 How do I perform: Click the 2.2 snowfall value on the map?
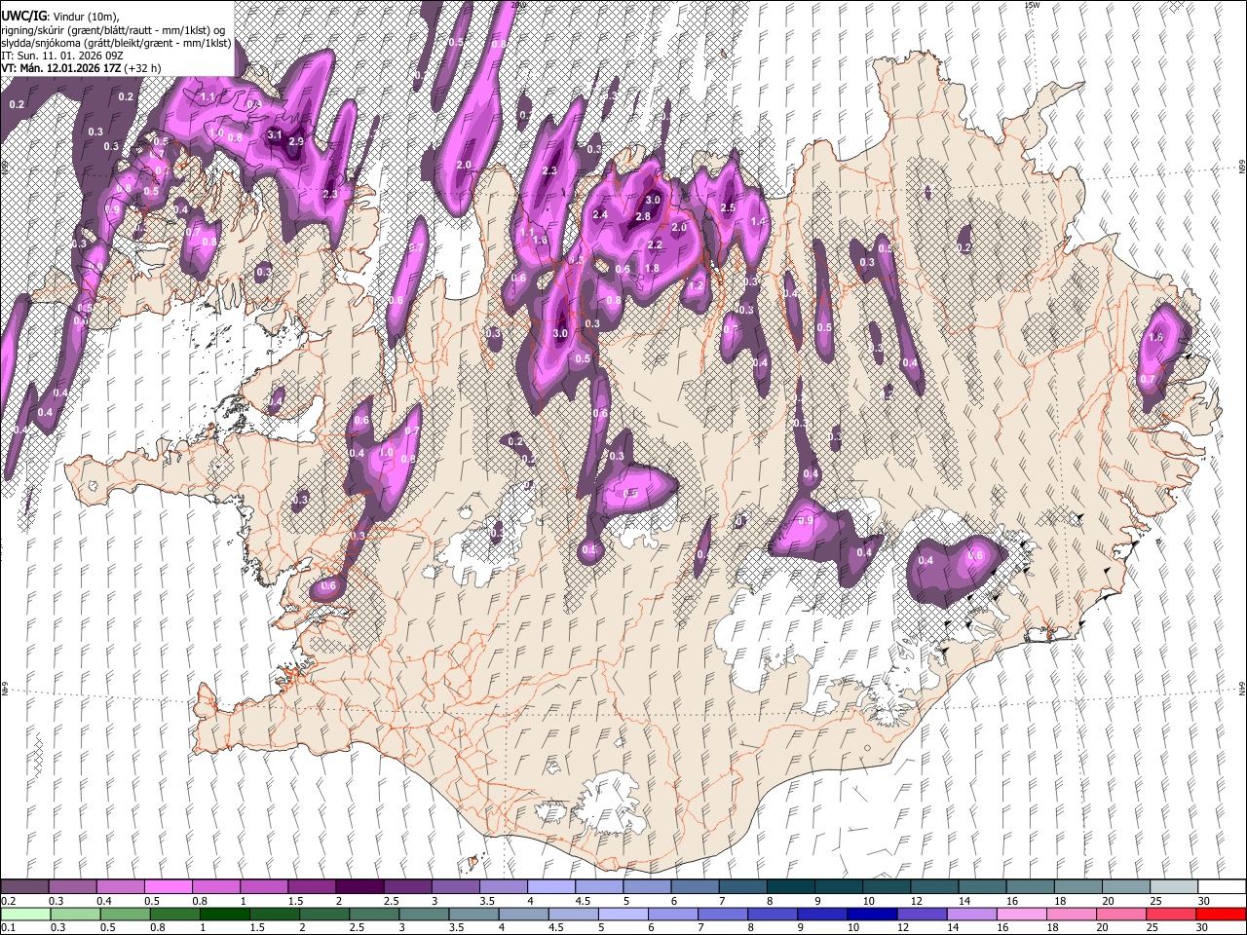(655, 244)
